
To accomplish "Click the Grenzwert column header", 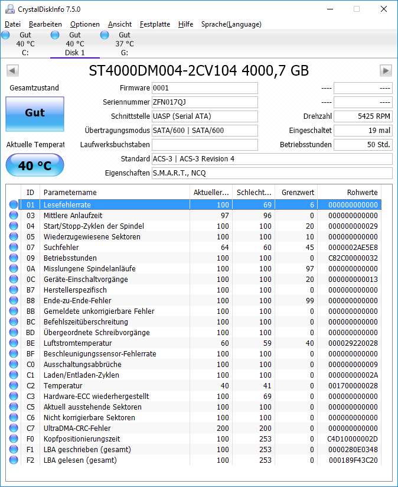I will pos(296,192).
